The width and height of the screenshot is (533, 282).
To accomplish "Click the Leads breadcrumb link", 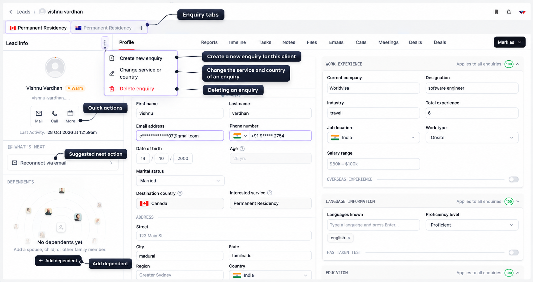I will [x=23, y=12].
